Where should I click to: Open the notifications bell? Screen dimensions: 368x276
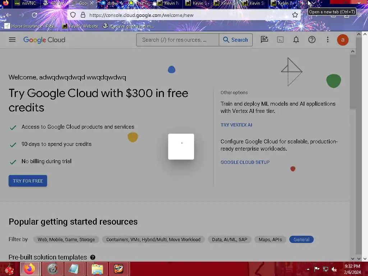296,40
